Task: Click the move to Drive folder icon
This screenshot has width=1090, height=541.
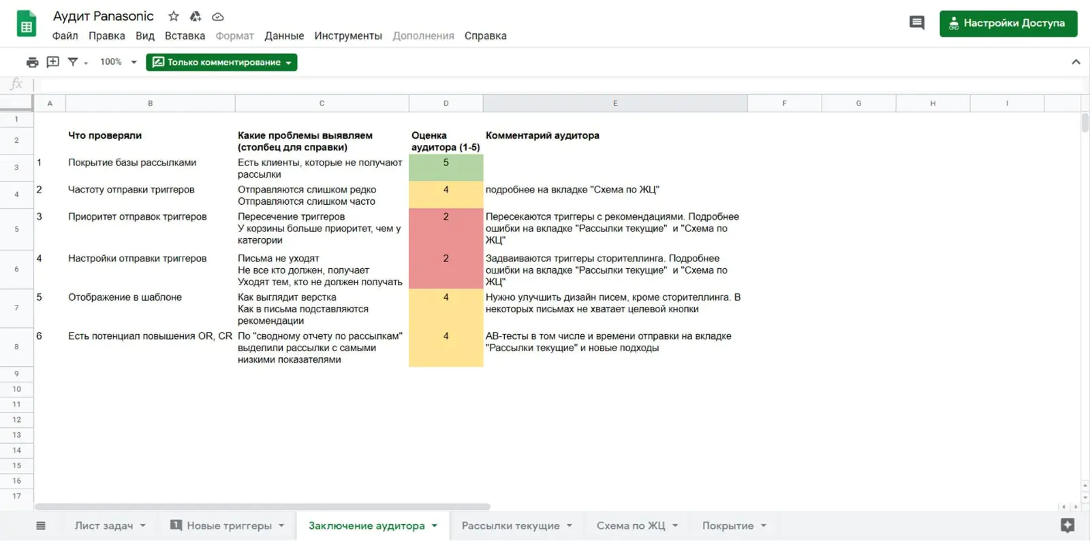Action: (196, 16)
